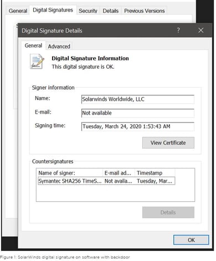Viewport: 216px width, 261px height.
Task: Click the Tuesday, Mar... timestamp cell
Action: [x=155, y=181]
